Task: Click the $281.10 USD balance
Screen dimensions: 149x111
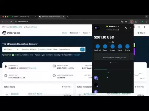Action: click(104, 37)
